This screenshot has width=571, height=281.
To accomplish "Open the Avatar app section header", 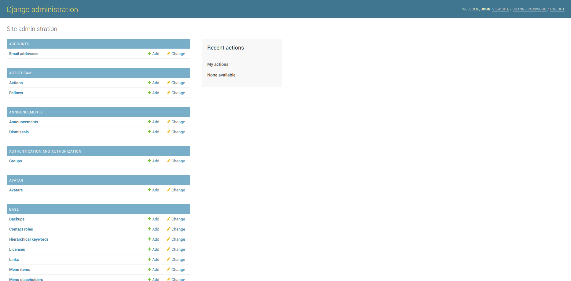I will [x=16, y=180].
